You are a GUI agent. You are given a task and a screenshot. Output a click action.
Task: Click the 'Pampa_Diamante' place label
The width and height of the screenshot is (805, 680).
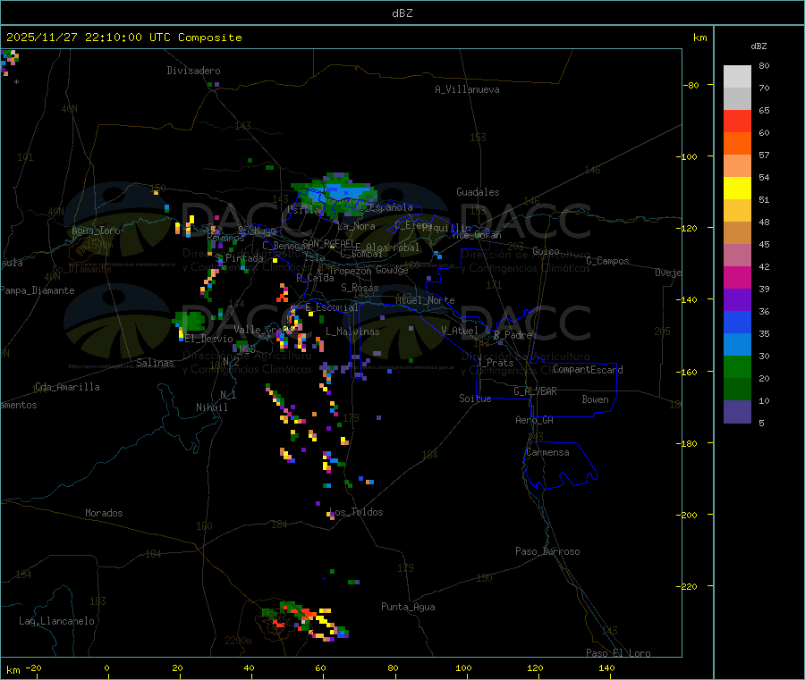pos(38,290)
